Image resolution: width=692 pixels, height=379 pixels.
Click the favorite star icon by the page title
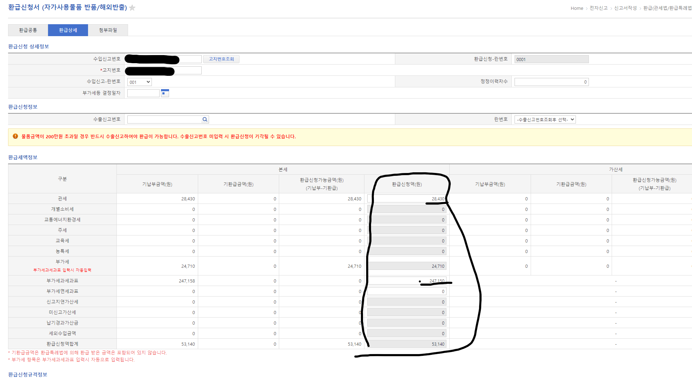(132, 8)
